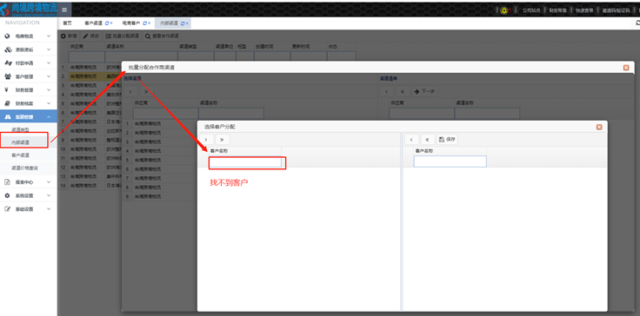The image size is (640, 316).
Task: Click left 客户名称 filter input in dialog
Action: [x=245, y=161]
